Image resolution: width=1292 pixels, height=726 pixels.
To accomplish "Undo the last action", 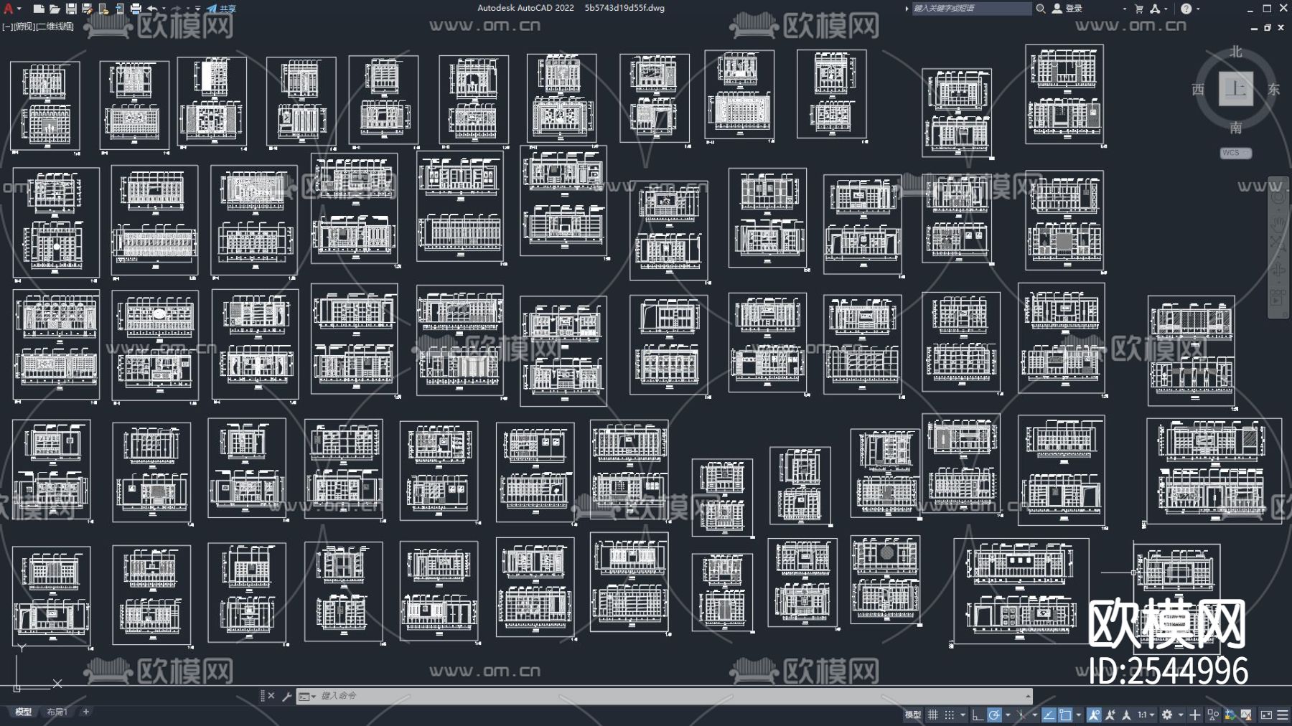I will [x=152, y=9].
